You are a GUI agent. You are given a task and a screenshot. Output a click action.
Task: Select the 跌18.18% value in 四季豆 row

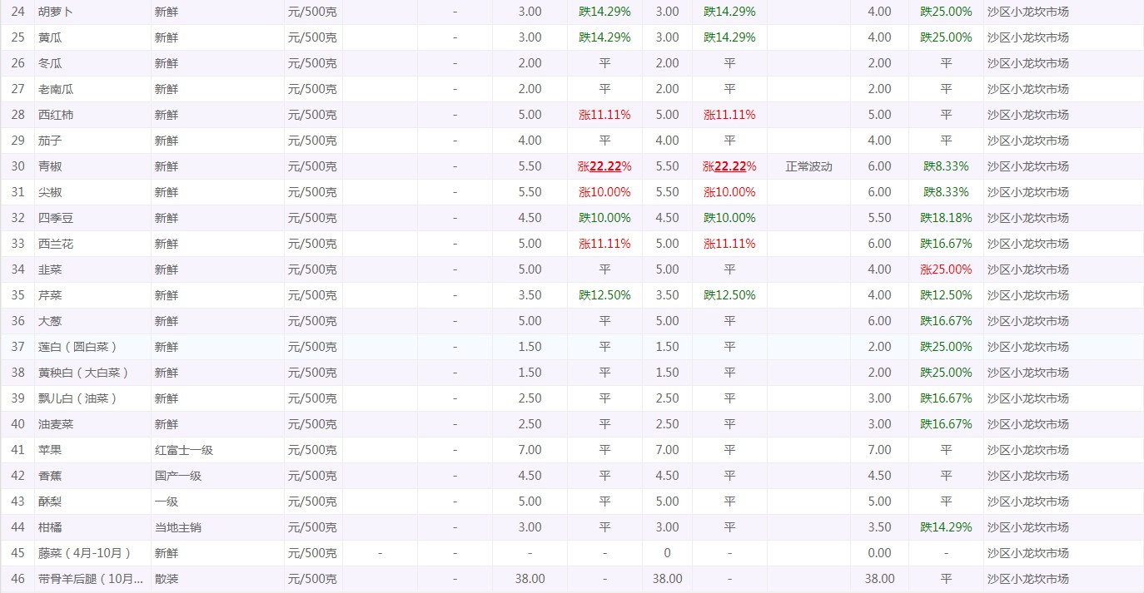946,218
